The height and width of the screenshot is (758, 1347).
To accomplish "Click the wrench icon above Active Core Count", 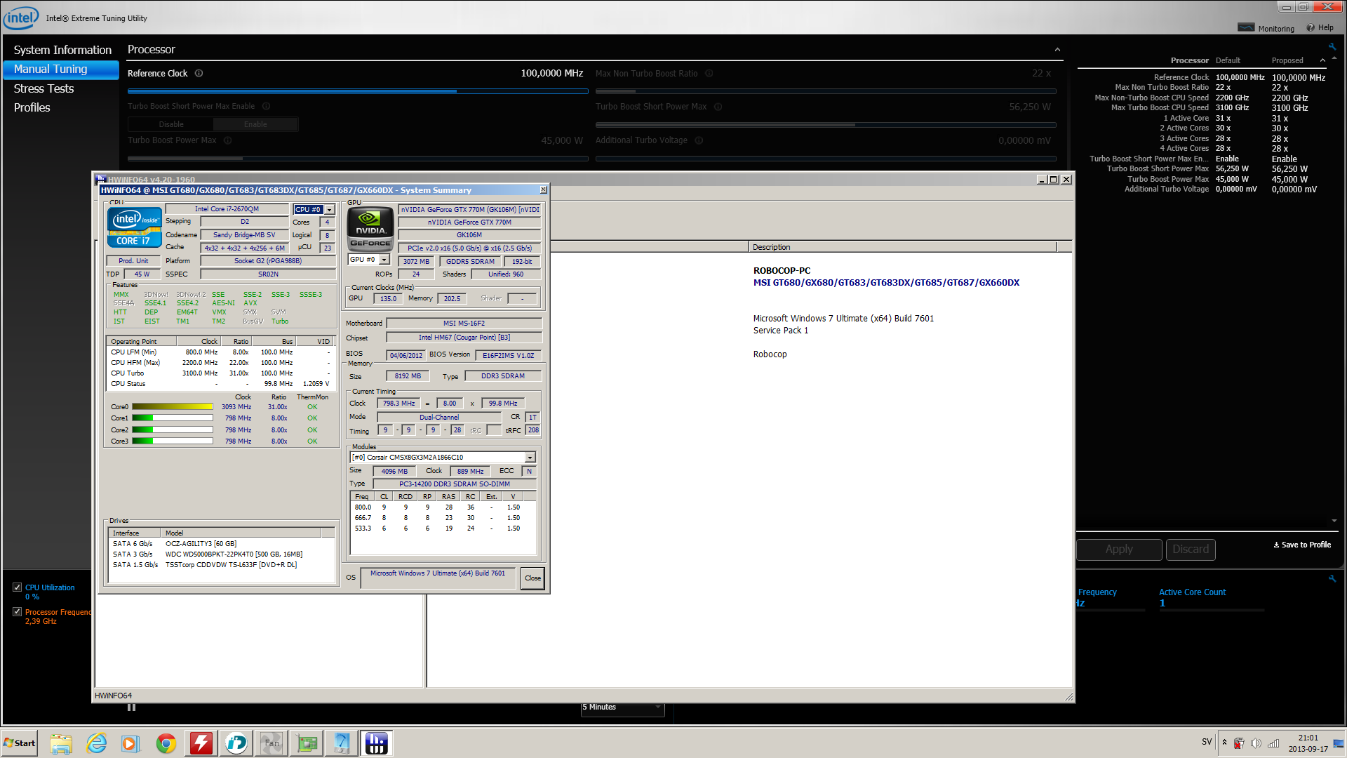I will tap(1332, 578).
